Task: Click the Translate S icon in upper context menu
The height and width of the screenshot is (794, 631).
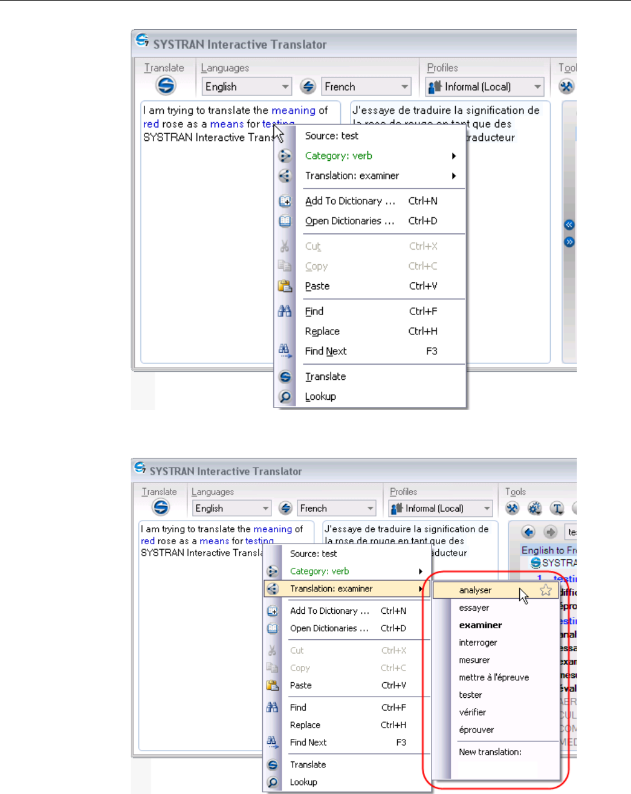Action: (285, 377)
